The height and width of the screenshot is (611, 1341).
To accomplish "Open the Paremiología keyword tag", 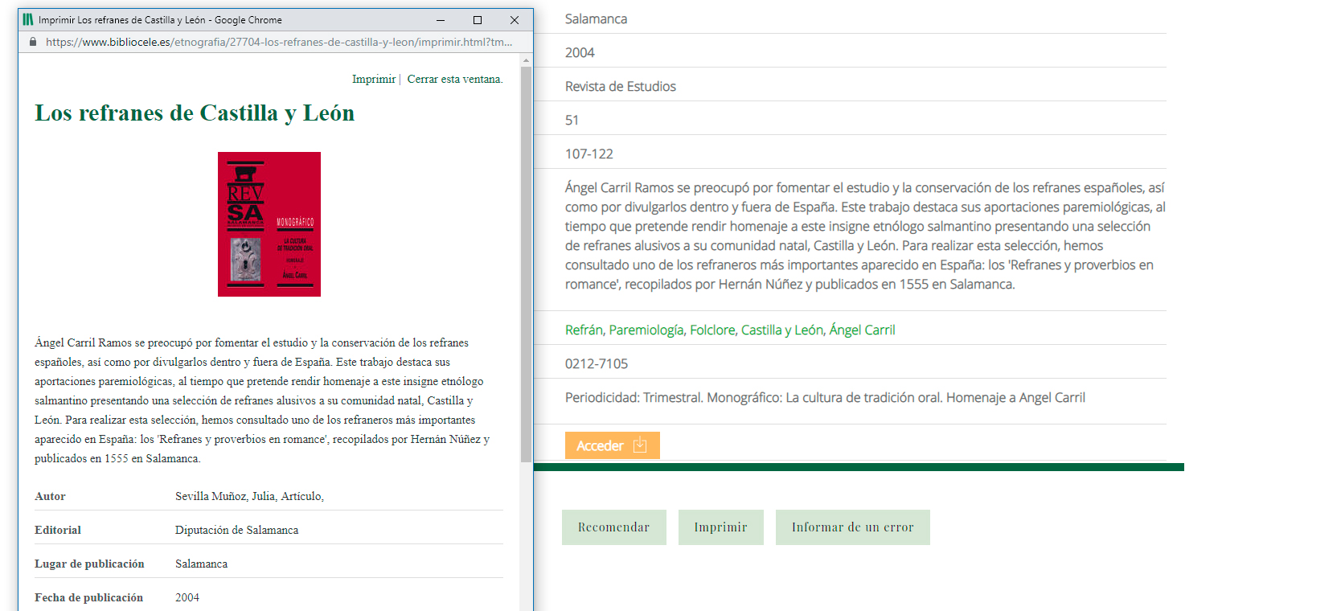I will tap(646, 330).
